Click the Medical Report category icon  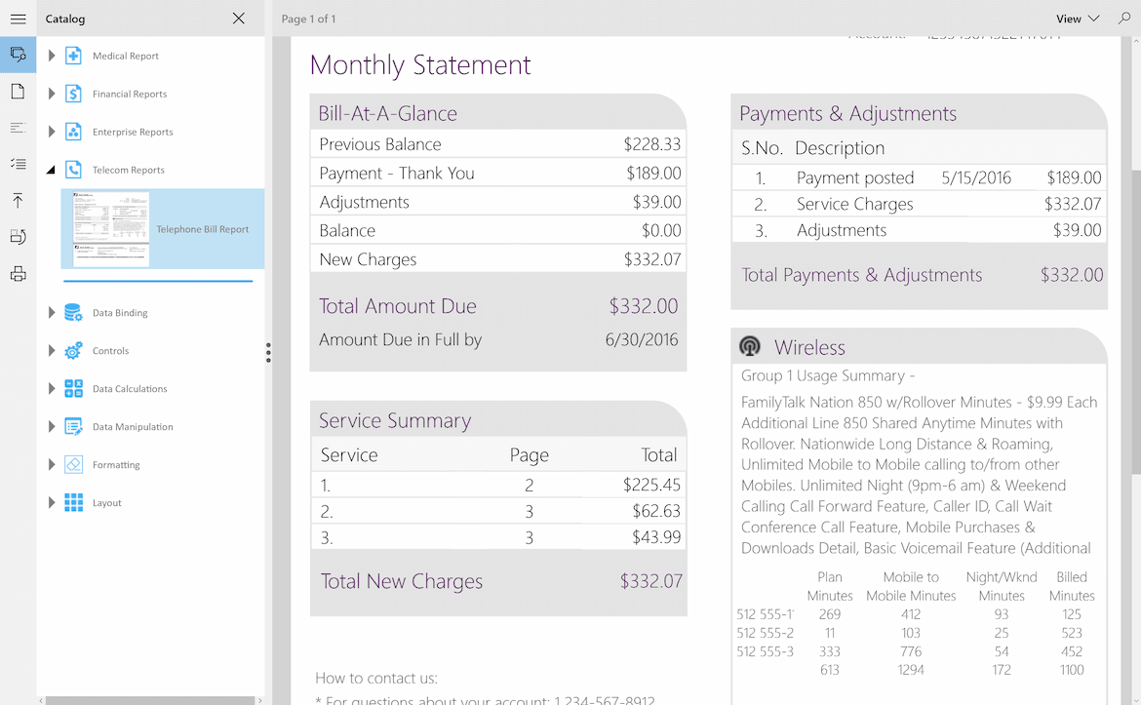click(x=73, y=56)
